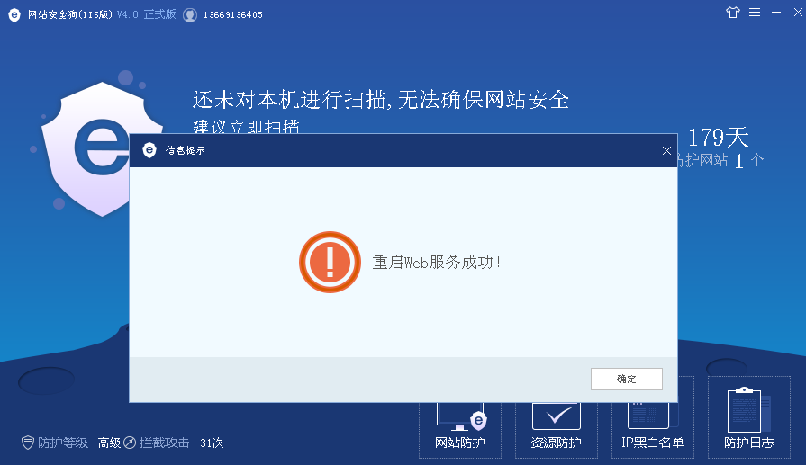Open 资源防护 module
806x465 pixels.
557,430
